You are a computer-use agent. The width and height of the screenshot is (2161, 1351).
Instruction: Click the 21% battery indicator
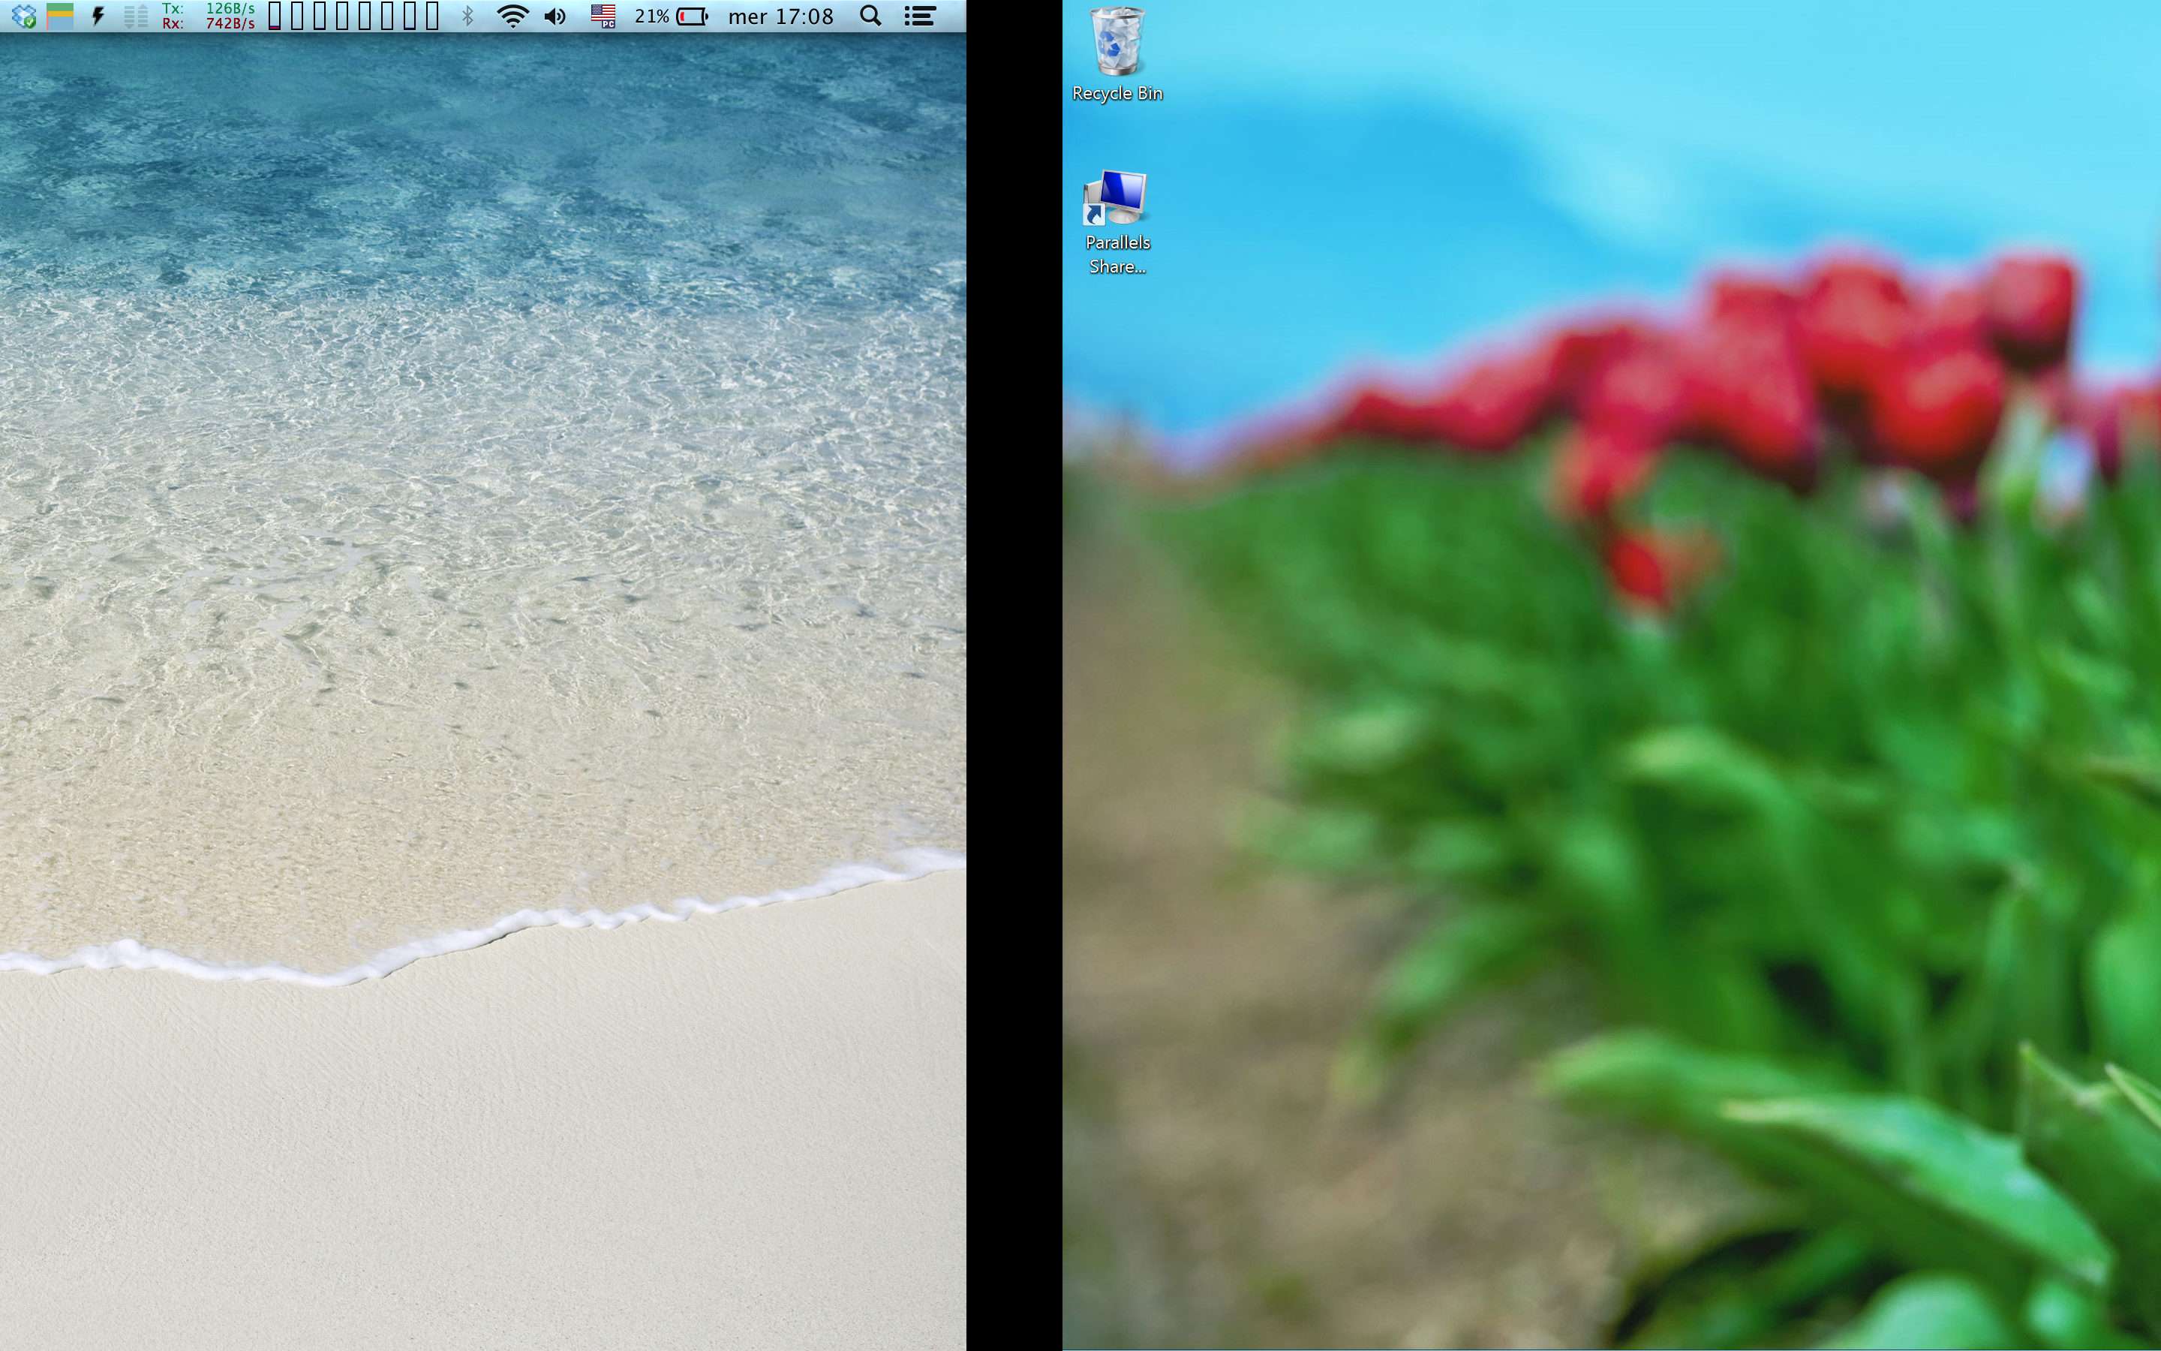pos(692,16)
